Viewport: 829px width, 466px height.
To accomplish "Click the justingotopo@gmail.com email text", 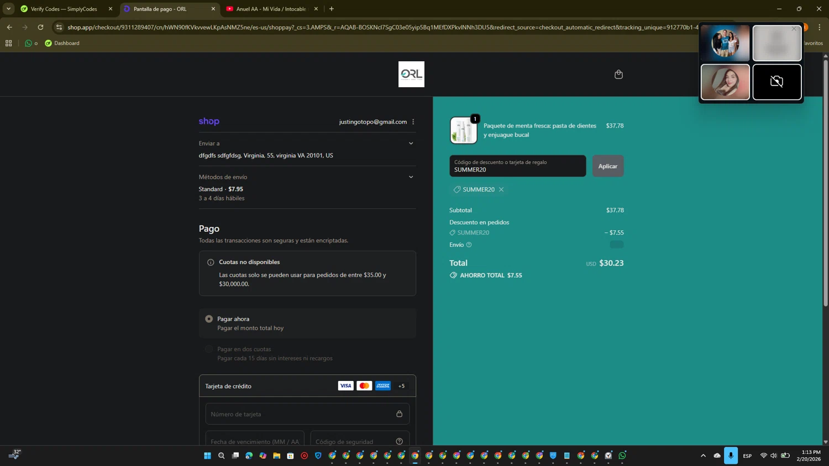I will click(x=372, y=122).
